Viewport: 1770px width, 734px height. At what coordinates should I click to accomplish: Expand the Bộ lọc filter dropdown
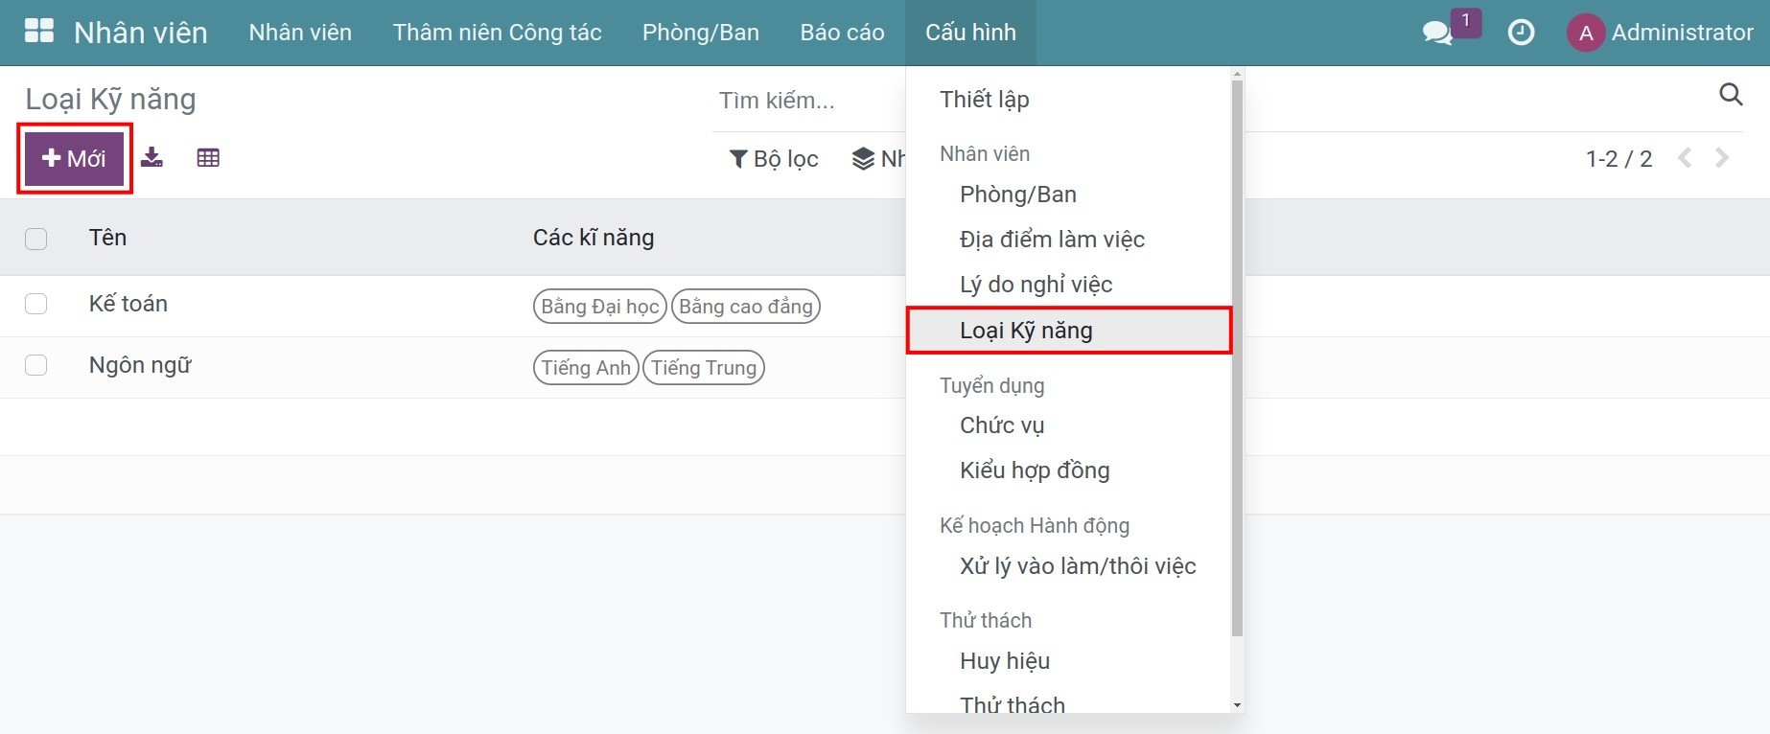coord(774,159)
